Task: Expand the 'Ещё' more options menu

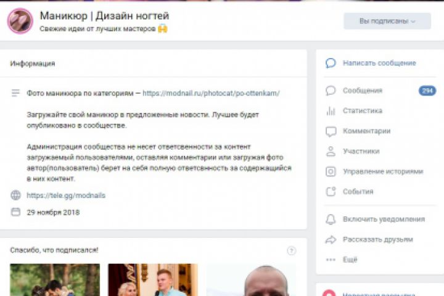Action: pos(342,260)
